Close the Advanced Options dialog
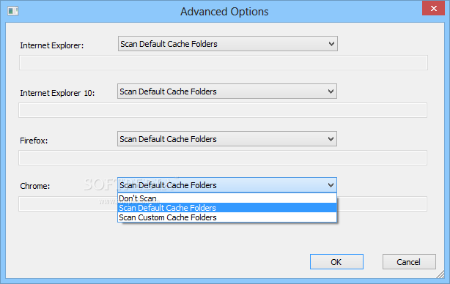450x284 pixels. (x=433, y=8)
